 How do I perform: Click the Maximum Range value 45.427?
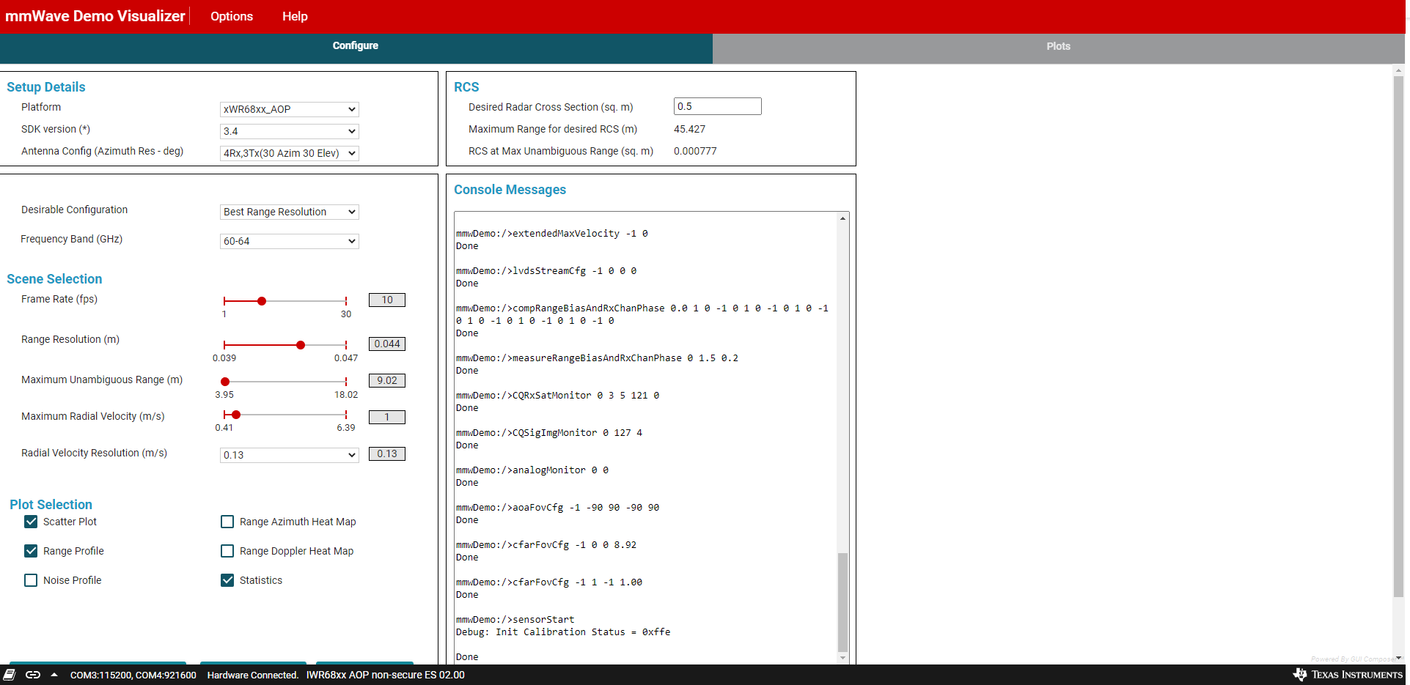(x=689, y=129)
